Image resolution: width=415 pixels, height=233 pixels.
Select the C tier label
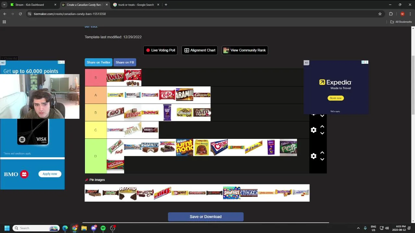coord(96,130)
